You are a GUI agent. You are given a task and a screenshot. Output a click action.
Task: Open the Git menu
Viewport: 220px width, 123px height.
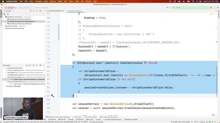click(x=82, y=1)
